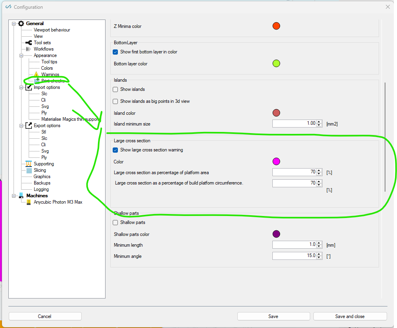Open the Backups settings page

[x=42, y=183]
